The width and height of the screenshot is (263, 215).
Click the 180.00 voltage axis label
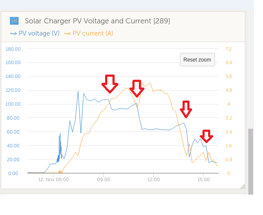tap(13, 49)
